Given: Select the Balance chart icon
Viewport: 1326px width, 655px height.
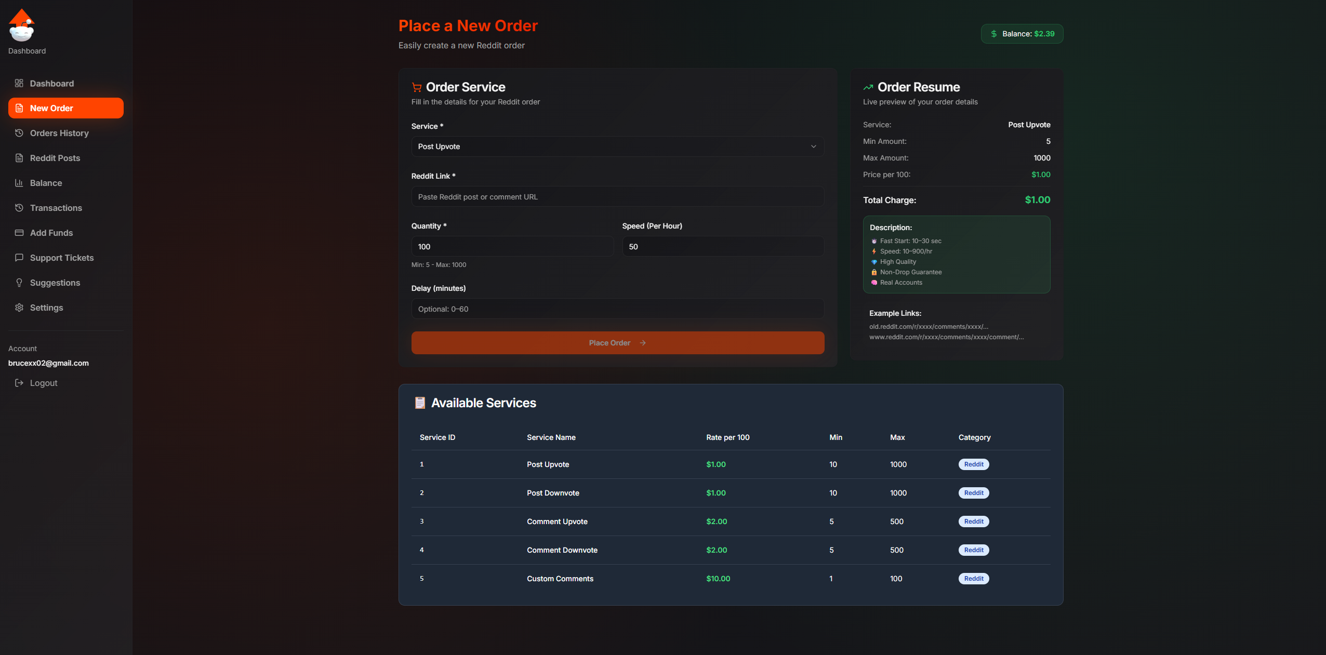Looking at the screenshot, I should [19, 183].
